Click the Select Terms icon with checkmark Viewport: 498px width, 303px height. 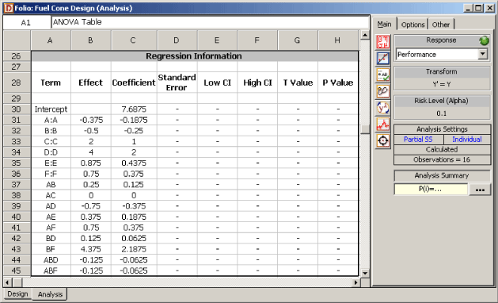pyautogui.click(x=383, y=75)
